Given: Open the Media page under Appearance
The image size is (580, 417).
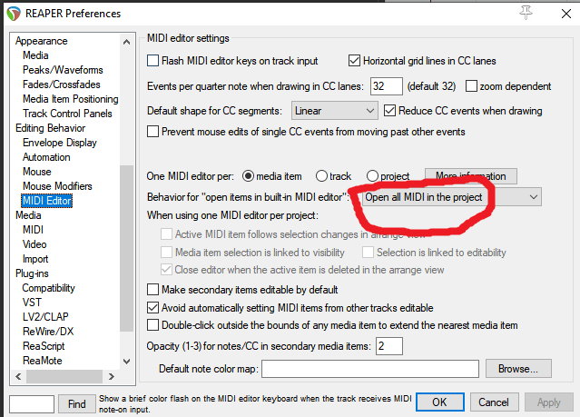Looking at the screenshot, I should point(35,55).
